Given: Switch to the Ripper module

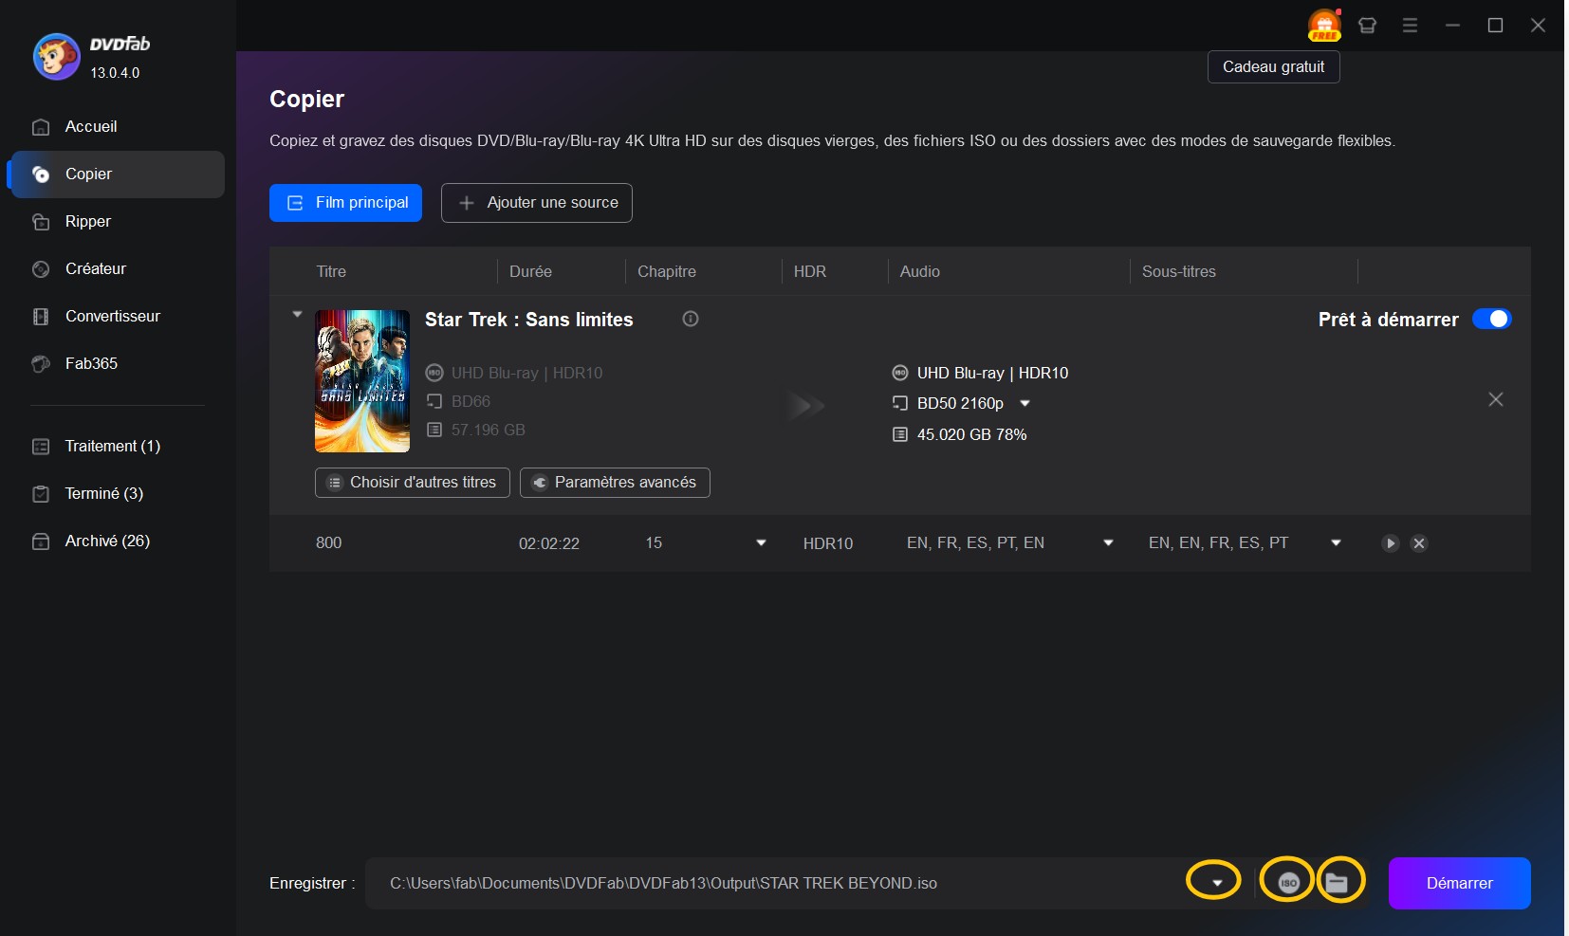Looking at the screenshot, I should [x=88, y=221].
